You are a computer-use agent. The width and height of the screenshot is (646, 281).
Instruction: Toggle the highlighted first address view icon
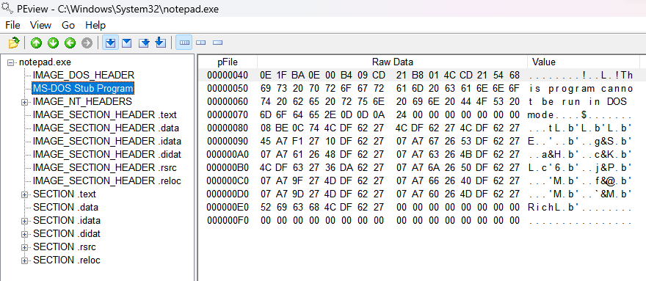110,43
